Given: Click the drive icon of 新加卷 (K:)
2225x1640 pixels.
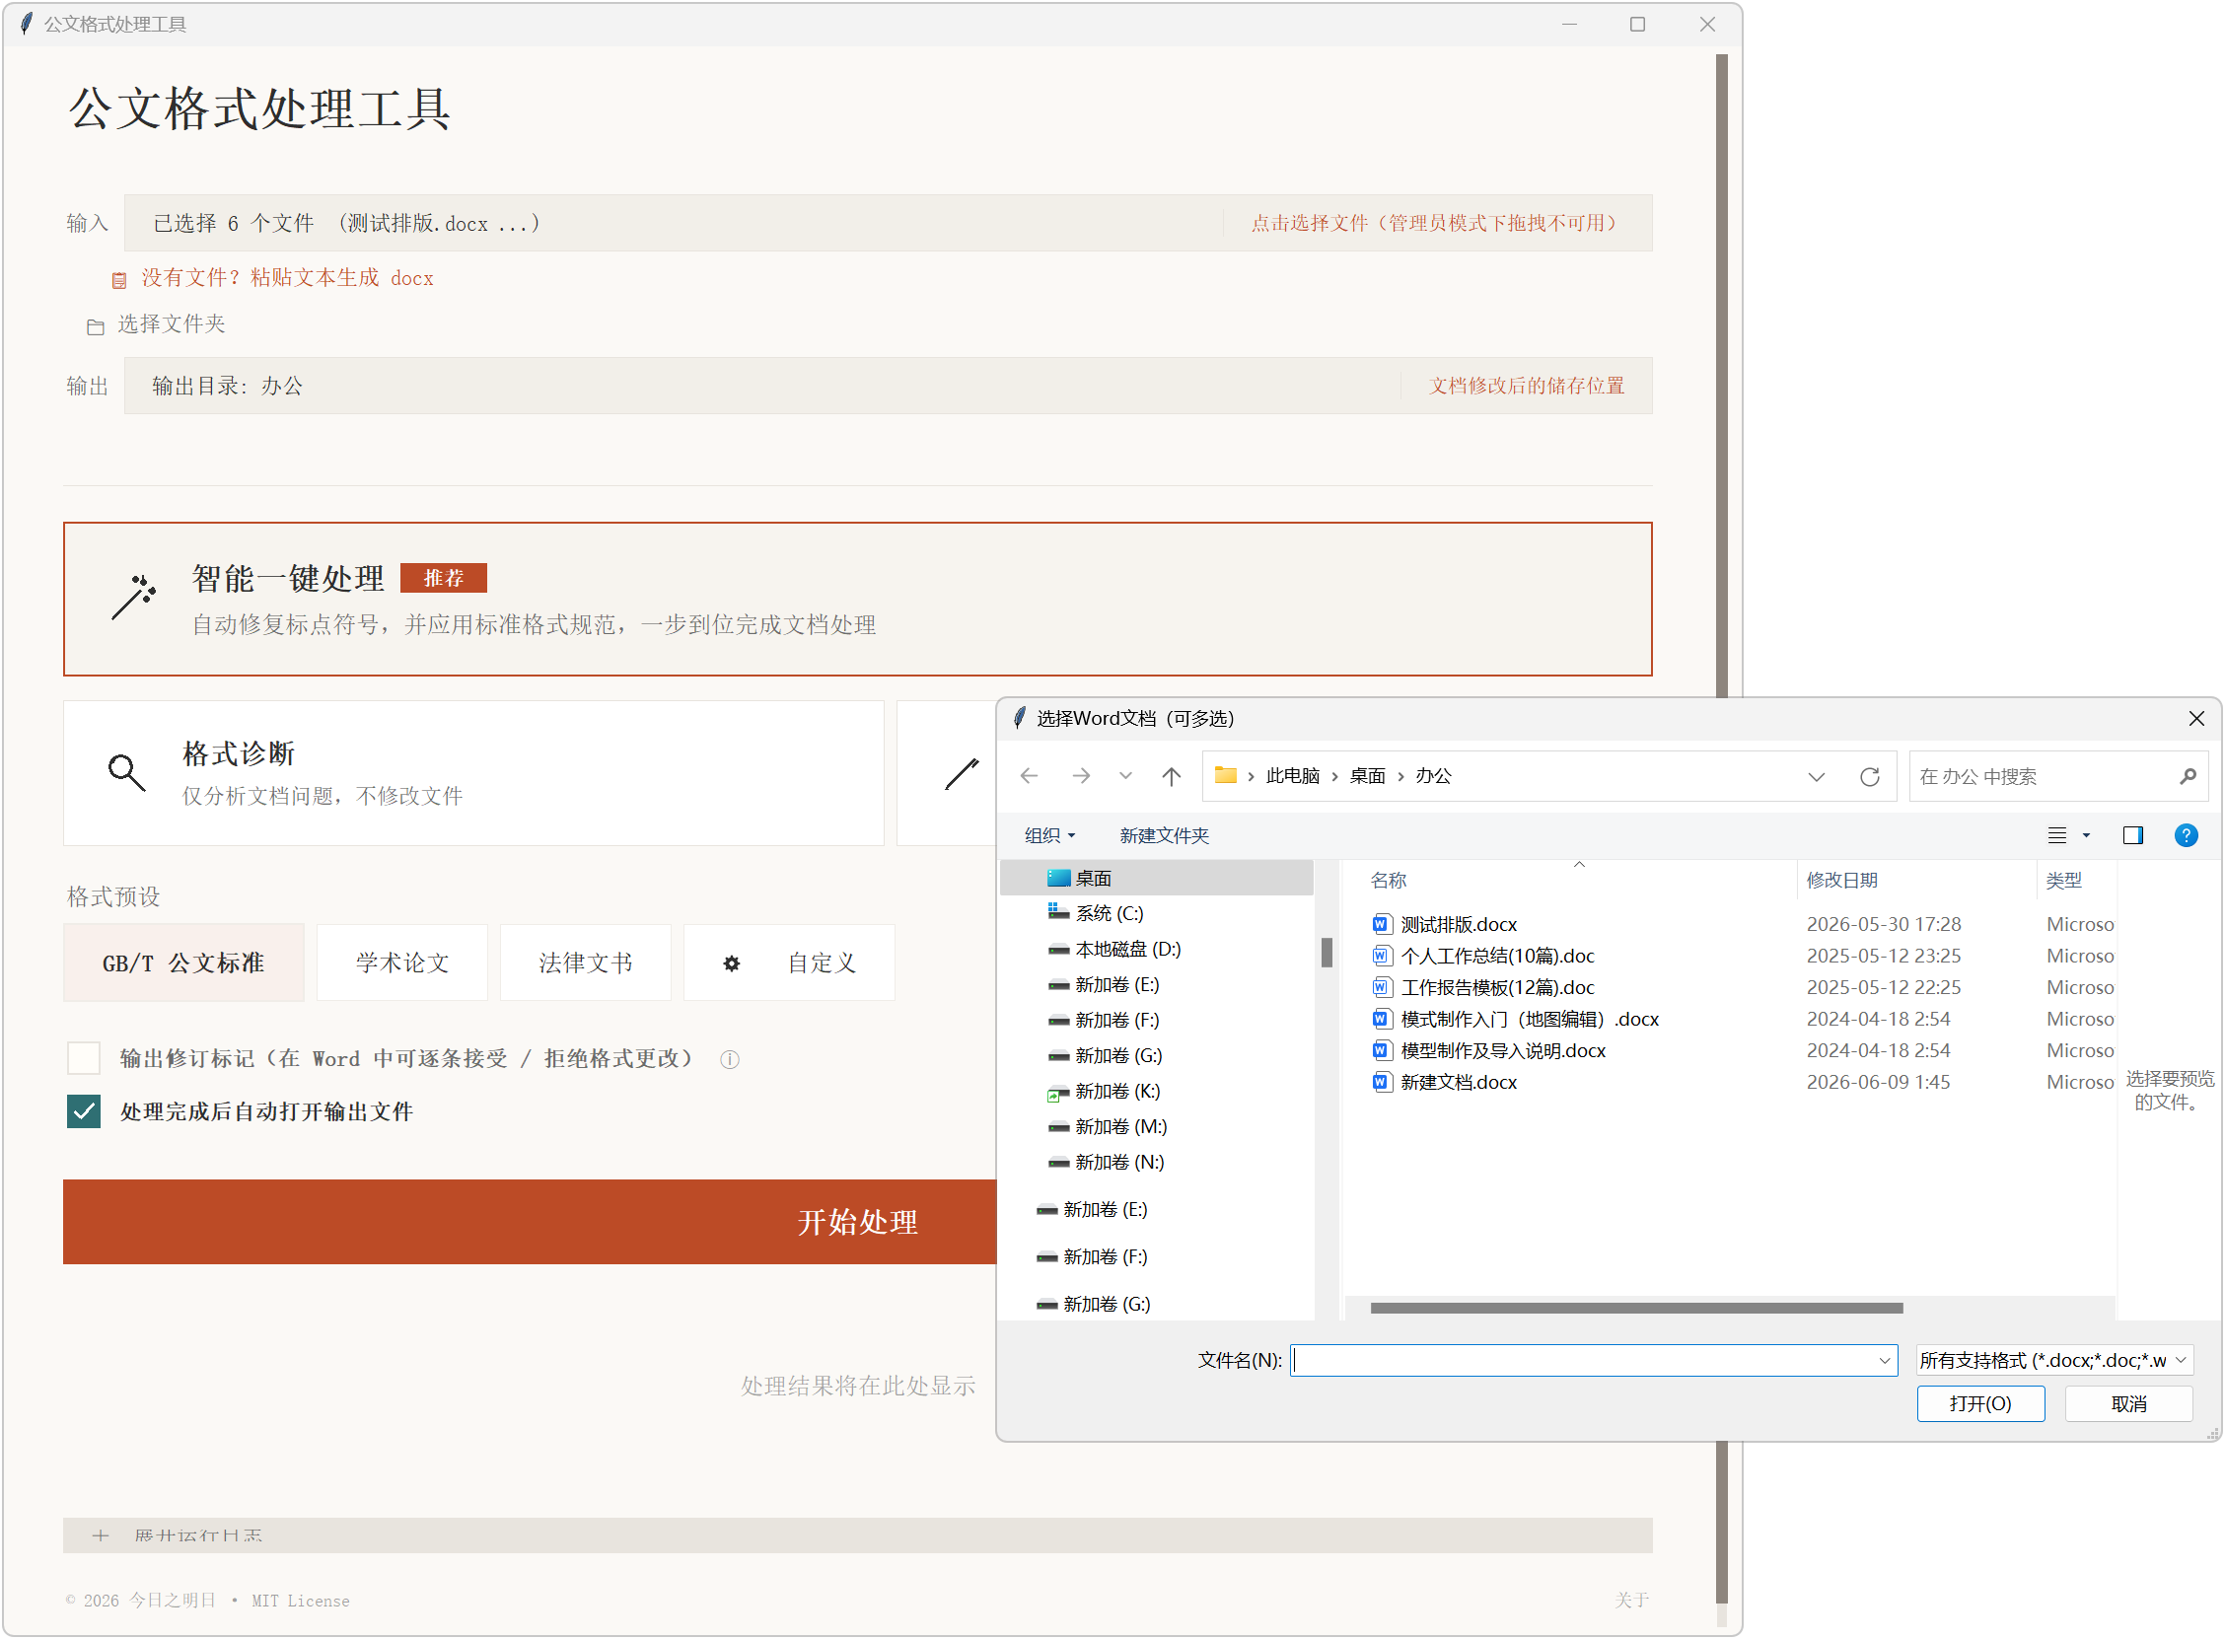Looking at the screenshot, I should click(x=1058, y=1092).
